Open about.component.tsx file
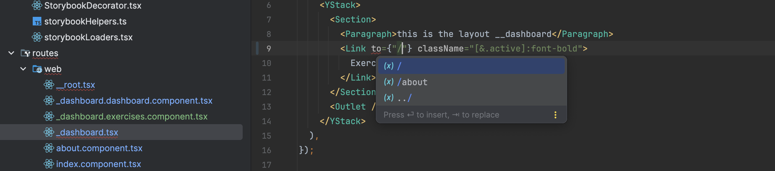This screenshot has height=171, width=775. (x=99, y=148)
